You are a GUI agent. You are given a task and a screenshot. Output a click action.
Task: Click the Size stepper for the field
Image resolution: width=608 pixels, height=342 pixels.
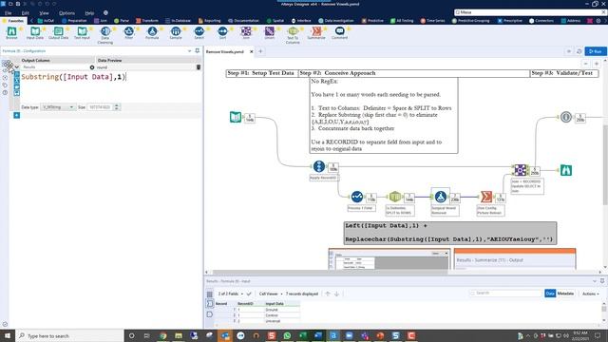pyautogui.click(x=117, y=107)
